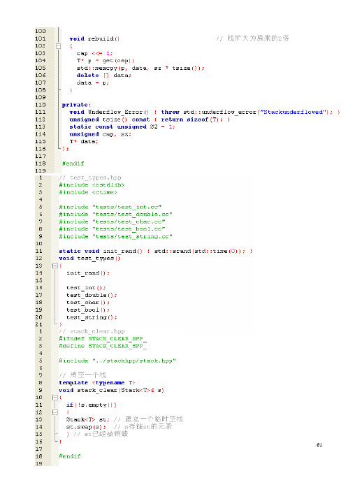Click the 'test_double();' call
348x478 pixels.
[x=92, y=295]
